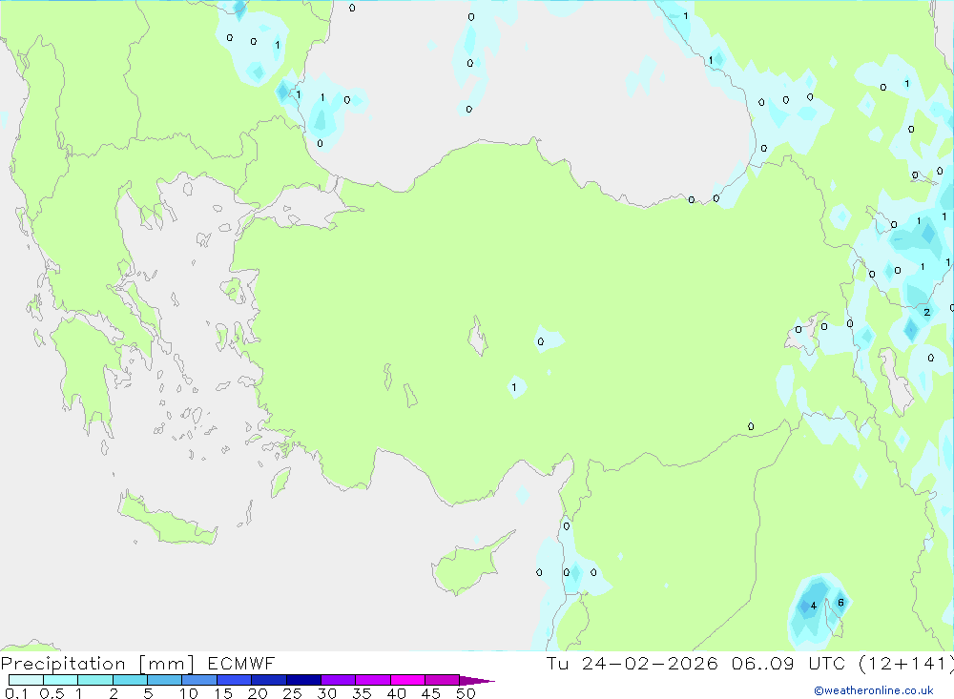Click the 40 legend scale label

[x=396, y=693]
